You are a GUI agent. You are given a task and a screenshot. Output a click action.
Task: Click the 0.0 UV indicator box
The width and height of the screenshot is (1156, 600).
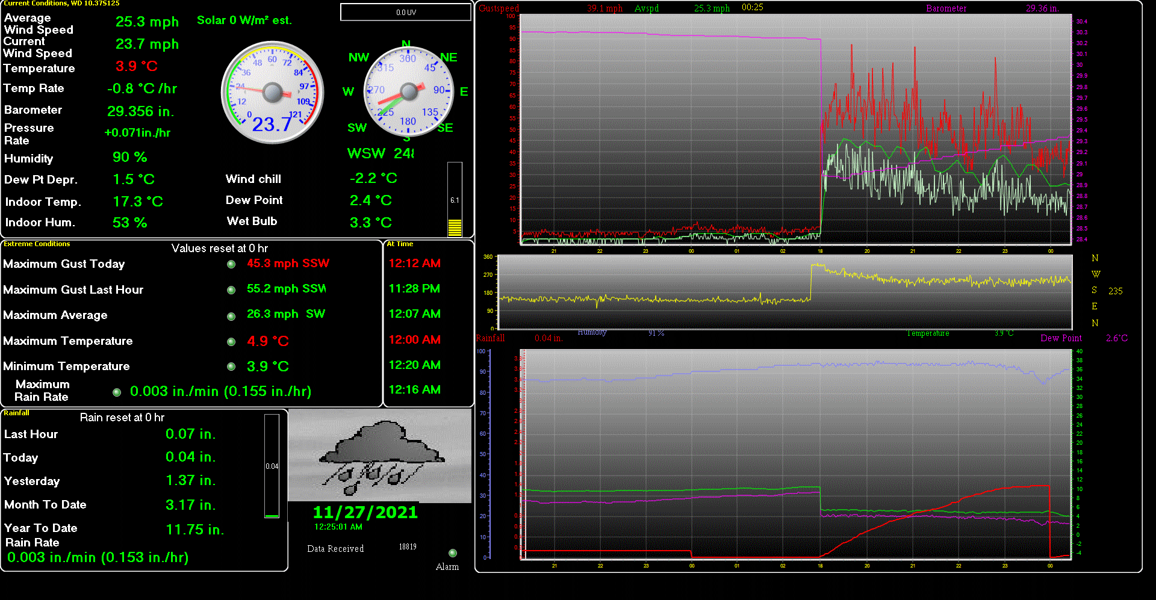406,12
